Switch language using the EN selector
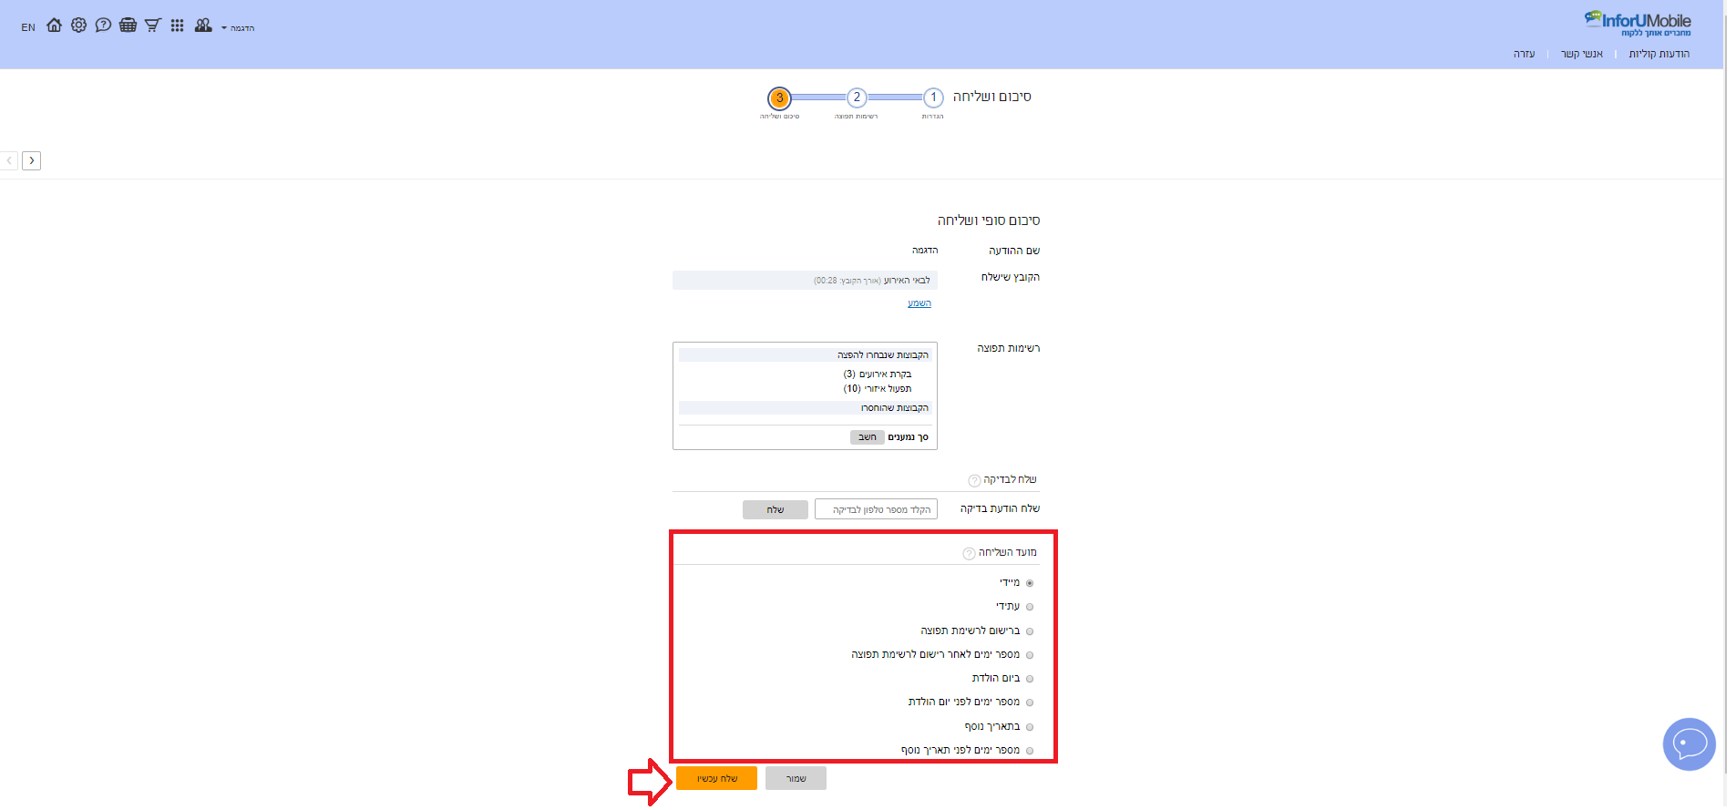Screen dimensions: 1736x810 click(x=28, y=27)
